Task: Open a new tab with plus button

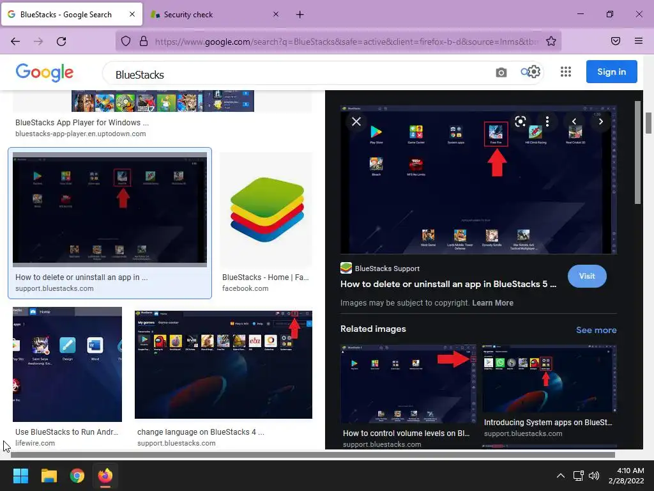Action: pos(300,15)
